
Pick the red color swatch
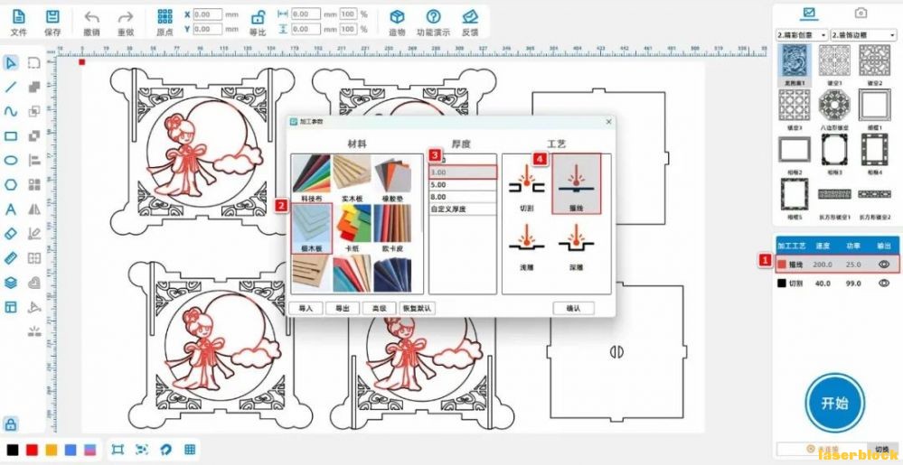(32, 450)
